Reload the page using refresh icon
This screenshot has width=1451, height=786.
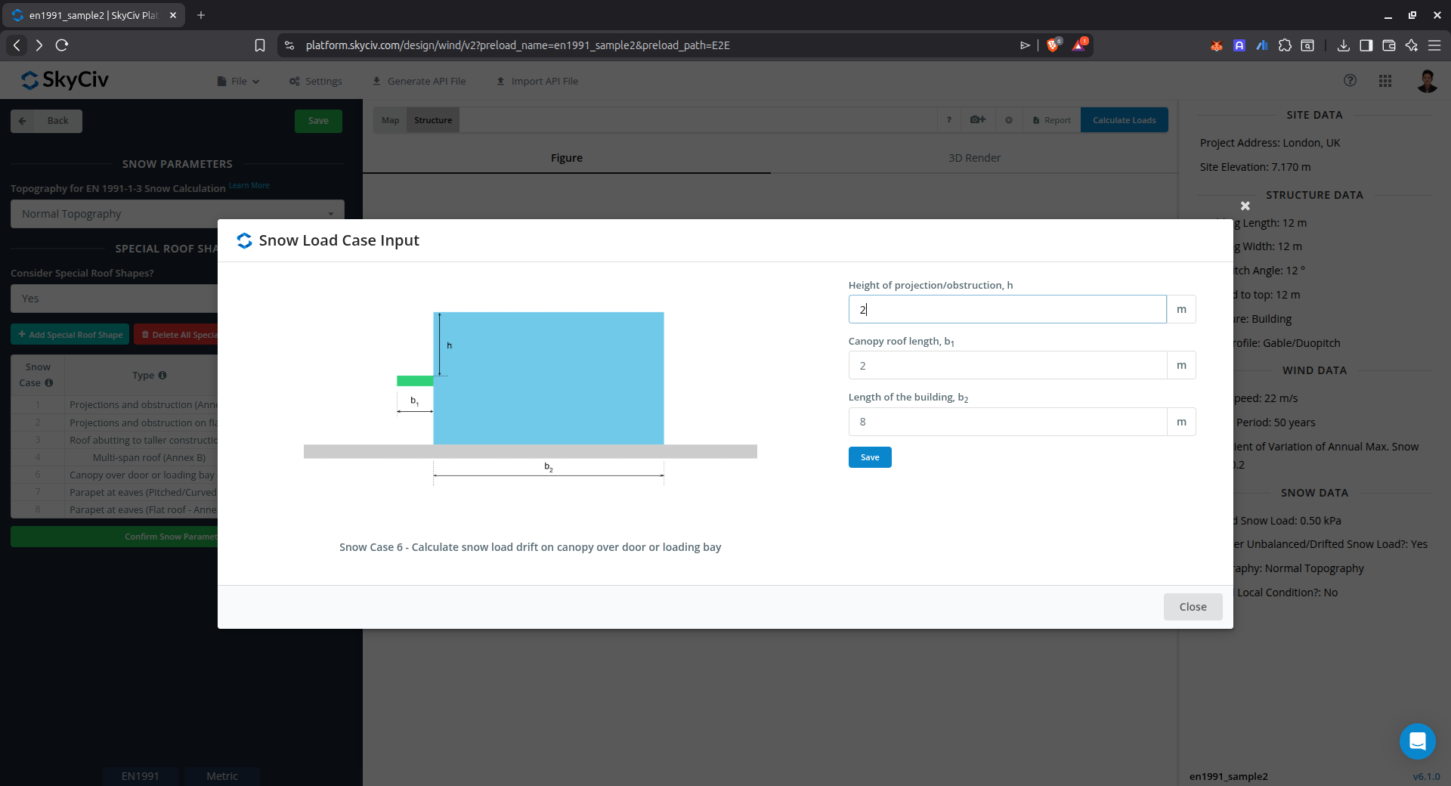pyautogui.click(x=62, y=45)
